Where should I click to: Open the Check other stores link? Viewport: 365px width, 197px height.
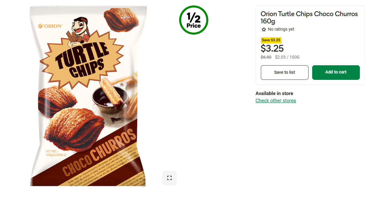(x=275, y=100)
